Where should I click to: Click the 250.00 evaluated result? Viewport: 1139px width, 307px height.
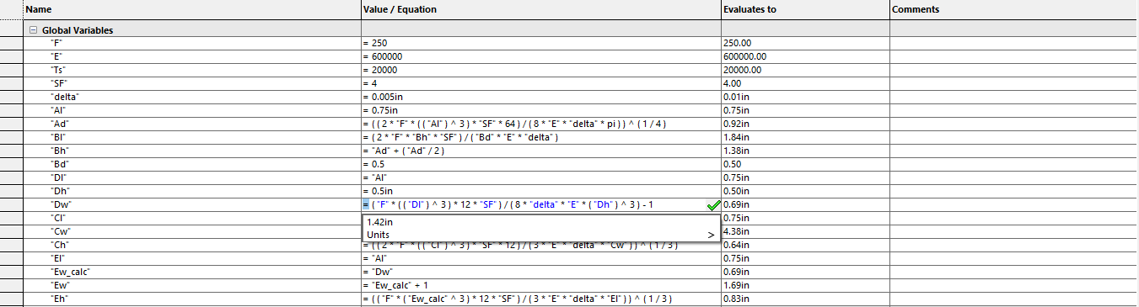point(805,43)
